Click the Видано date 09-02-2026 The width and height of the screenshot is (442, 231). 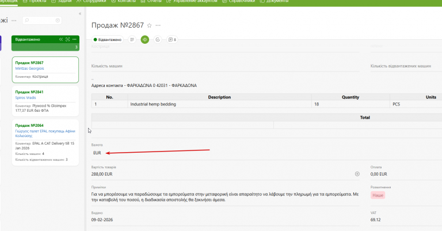click(x=102, y=219)
